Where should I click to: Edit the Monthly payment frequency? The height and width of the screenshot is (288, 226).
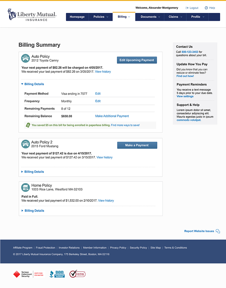click(x=98, y=101)
